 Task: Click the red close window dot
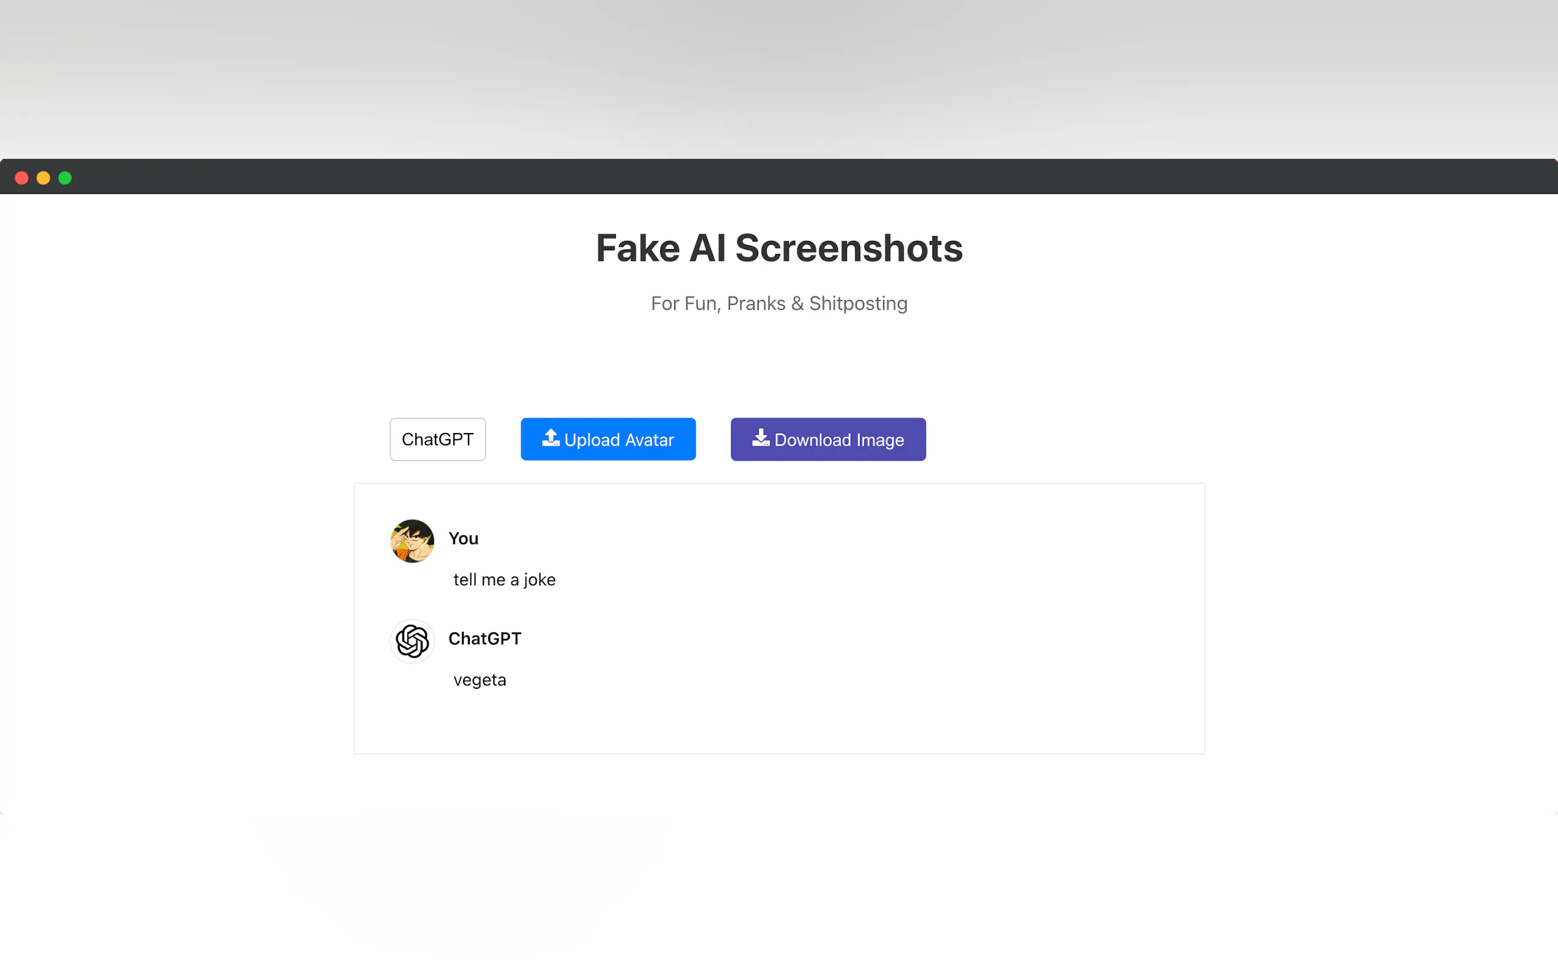point(21,177)
